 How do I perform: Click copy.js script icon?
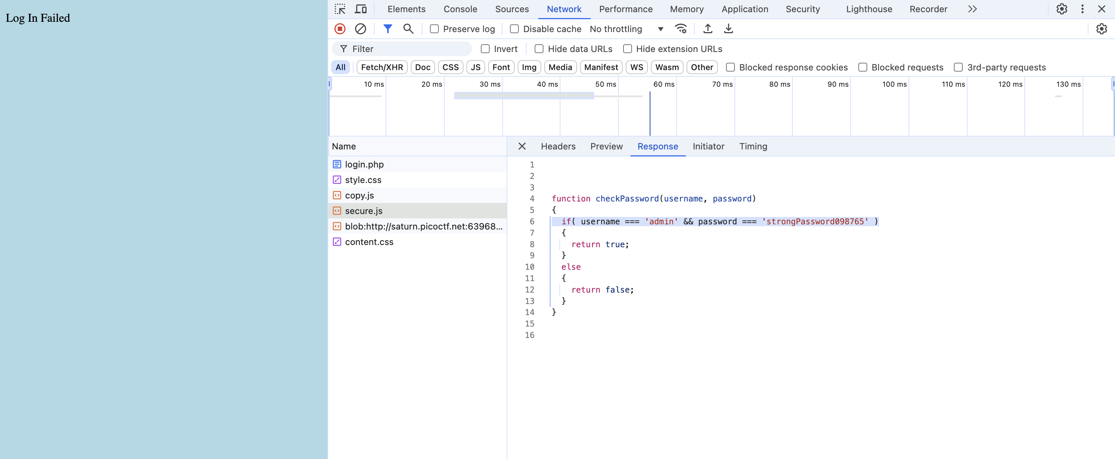[337, 195]
